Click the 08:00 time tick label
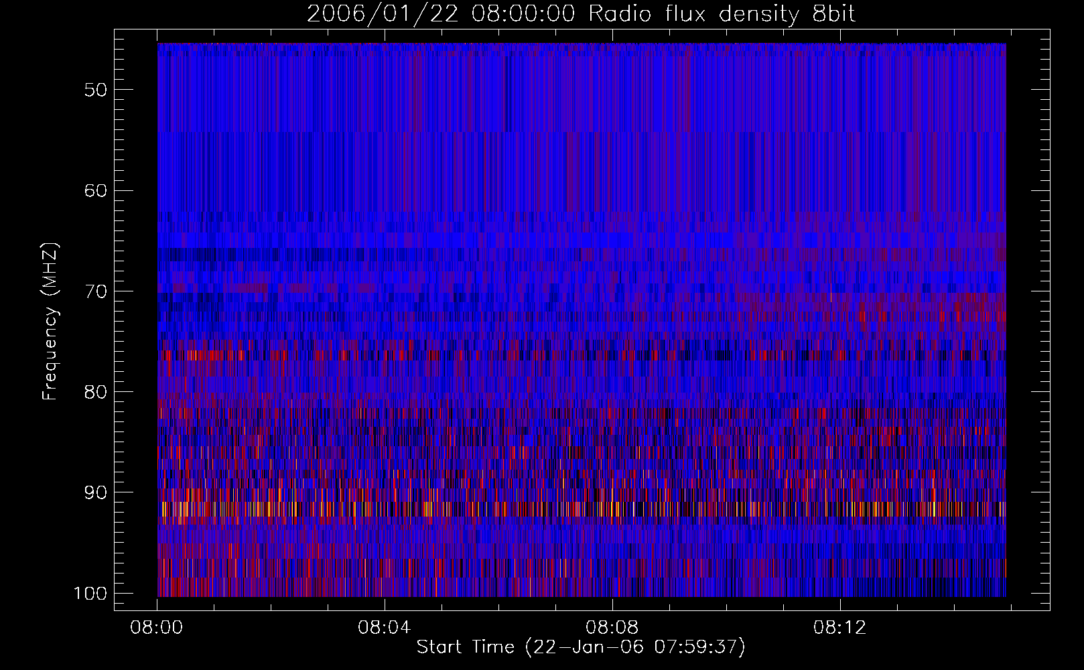1084x670 pixels. 157,628
